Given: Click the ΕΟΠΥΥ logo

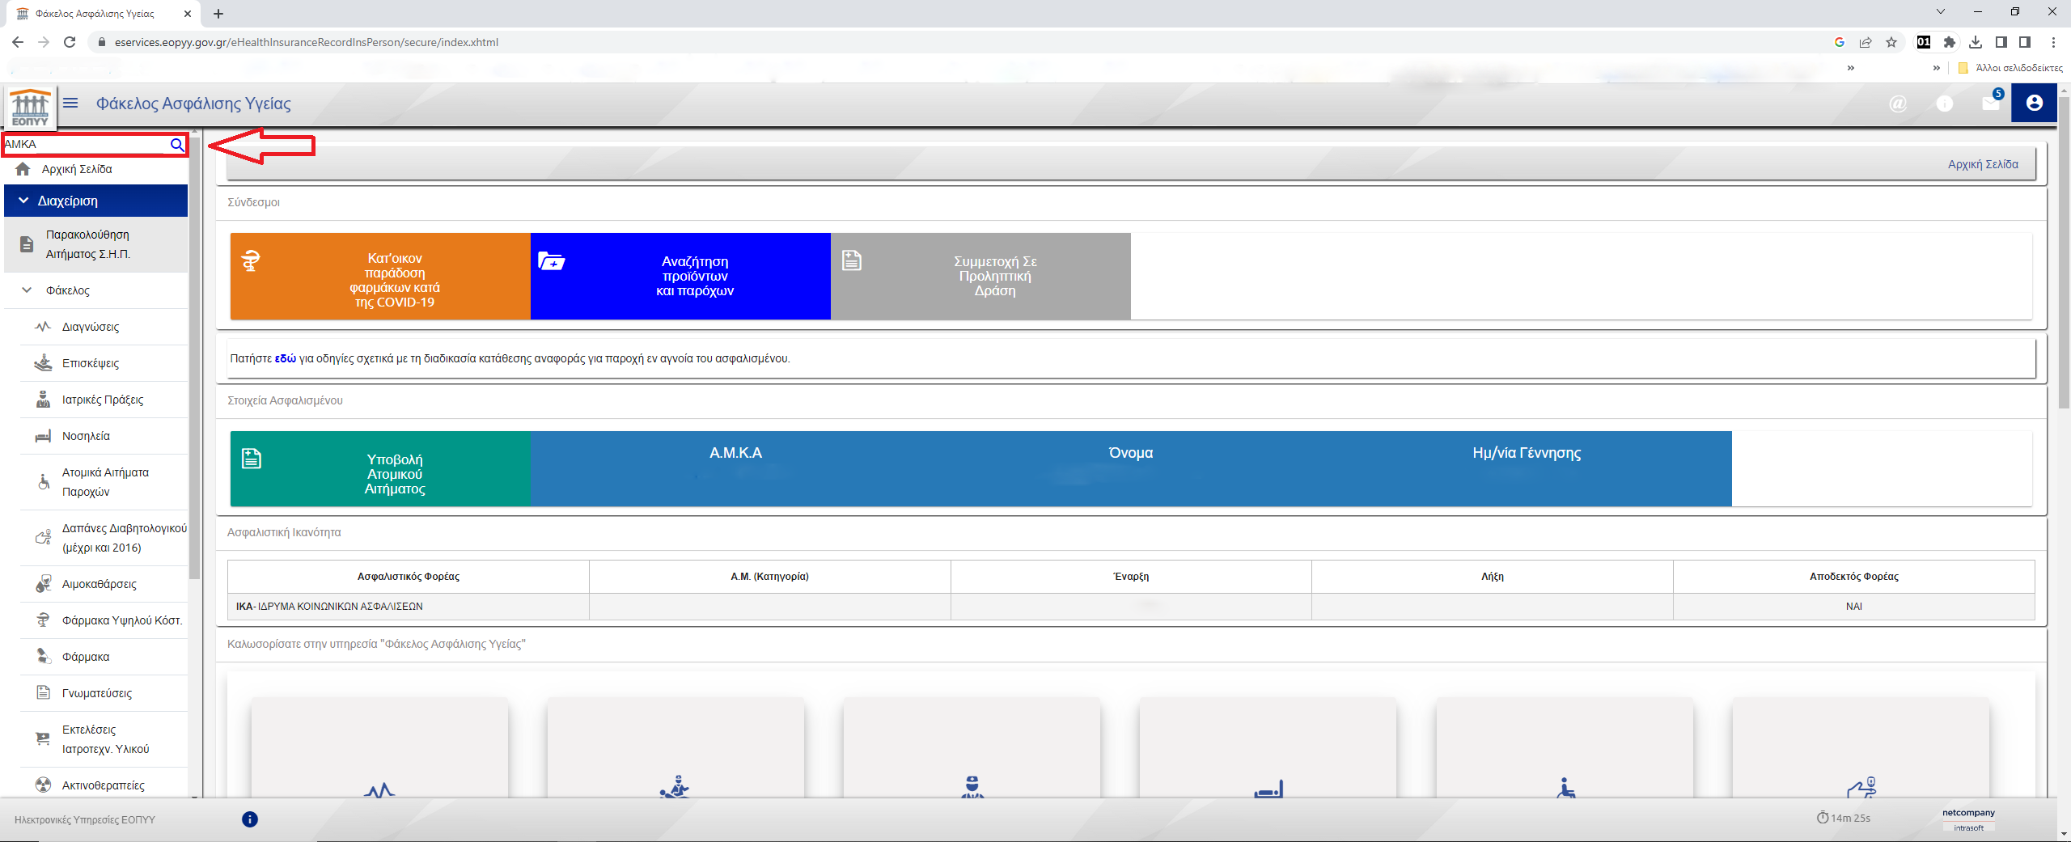Looking at the screenshot, I should [30, 108].
